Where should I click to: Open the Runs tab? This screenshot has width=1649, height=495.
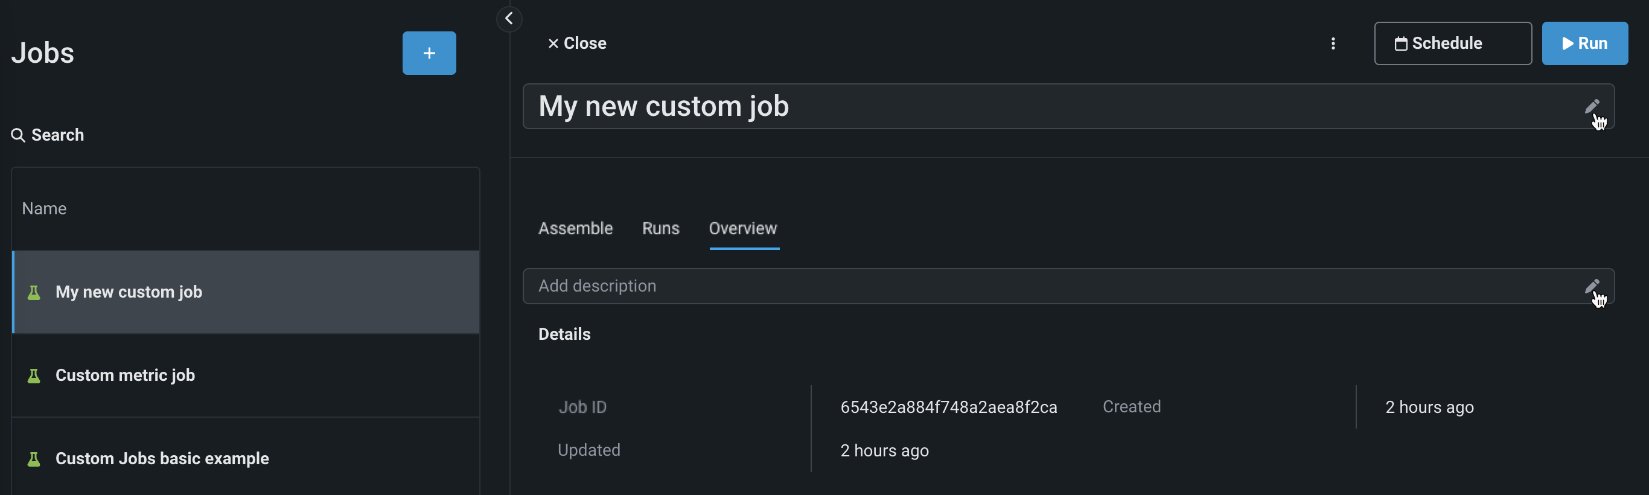click(660, 229)
